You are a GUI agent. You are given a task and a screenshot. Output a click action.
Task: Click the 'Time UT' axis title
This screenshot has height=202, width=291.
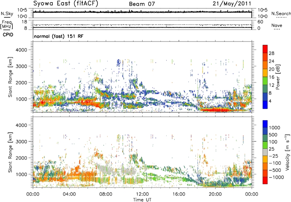point(142,200)
